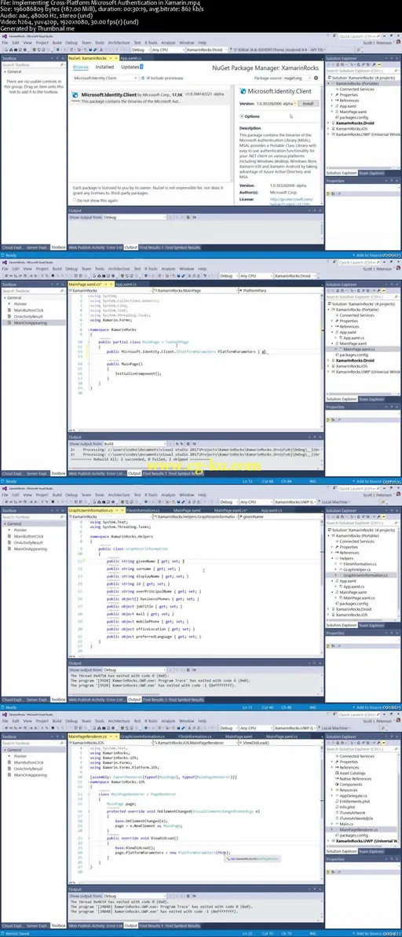Open the XamarinRocks.MainPage navigation dropdown in the editor

pyautogui.click(x=194, y=290)
